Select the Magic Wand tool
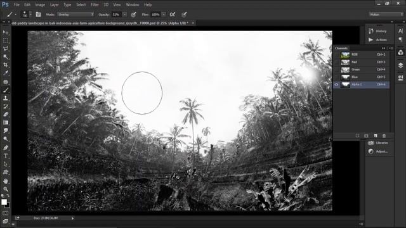The image size is (406, 228). (6, 56)
